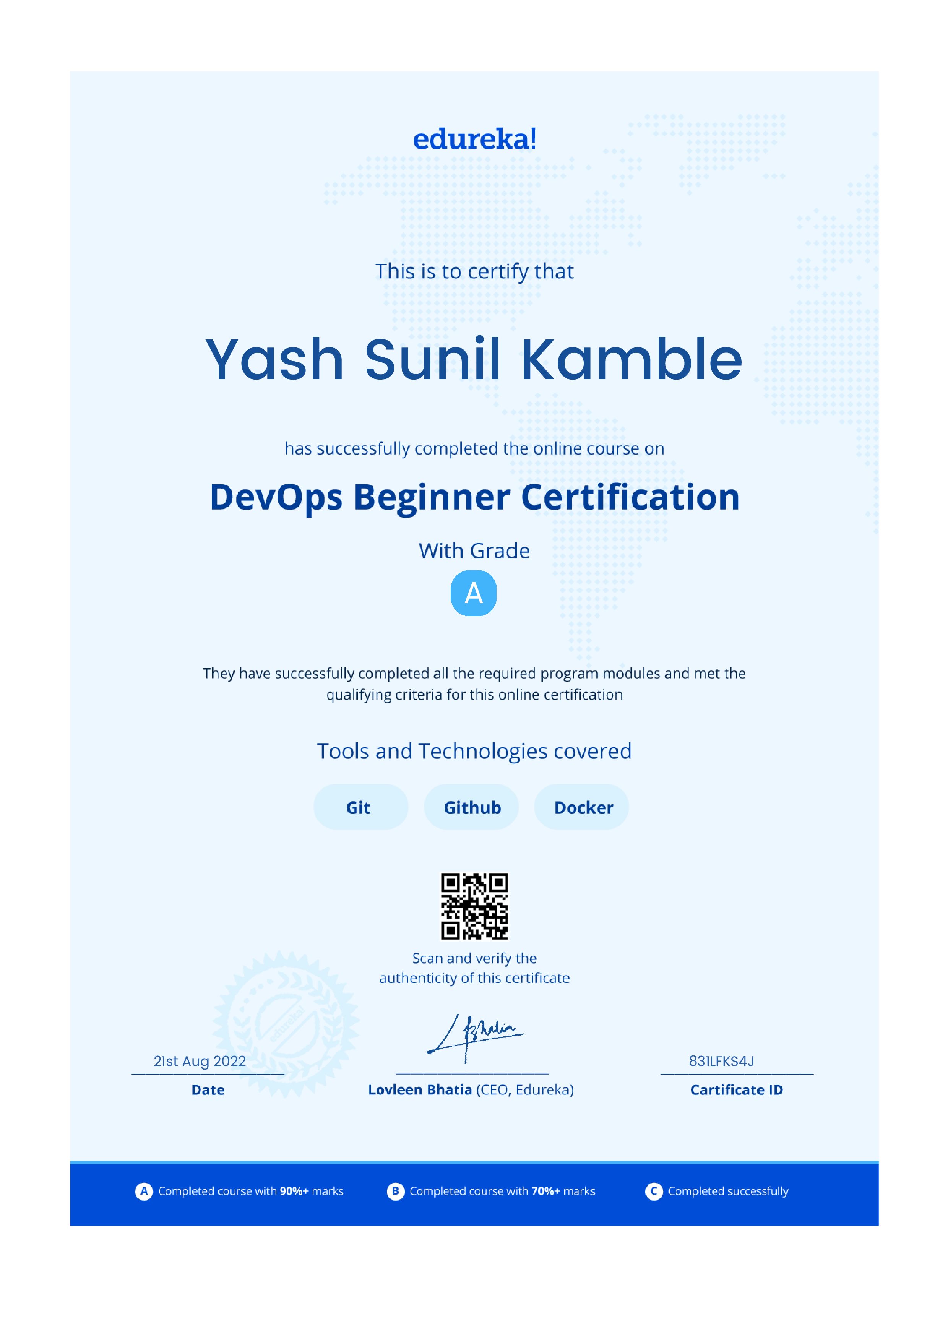Click 'Completed successfully' legend text

(x=728, y=1192)
